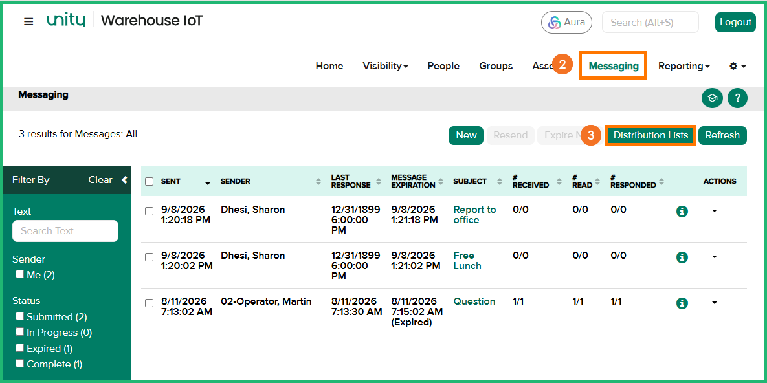Viewport: 767px width, 383px height.
Task: Show info for Report to office message
Action: point(682,212)
